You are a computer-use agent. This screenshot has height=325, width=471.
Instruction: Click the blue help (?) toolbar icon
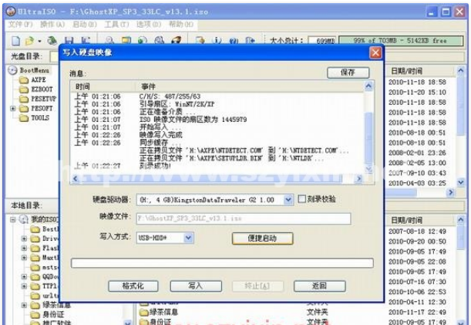click(x=234, y=40)
